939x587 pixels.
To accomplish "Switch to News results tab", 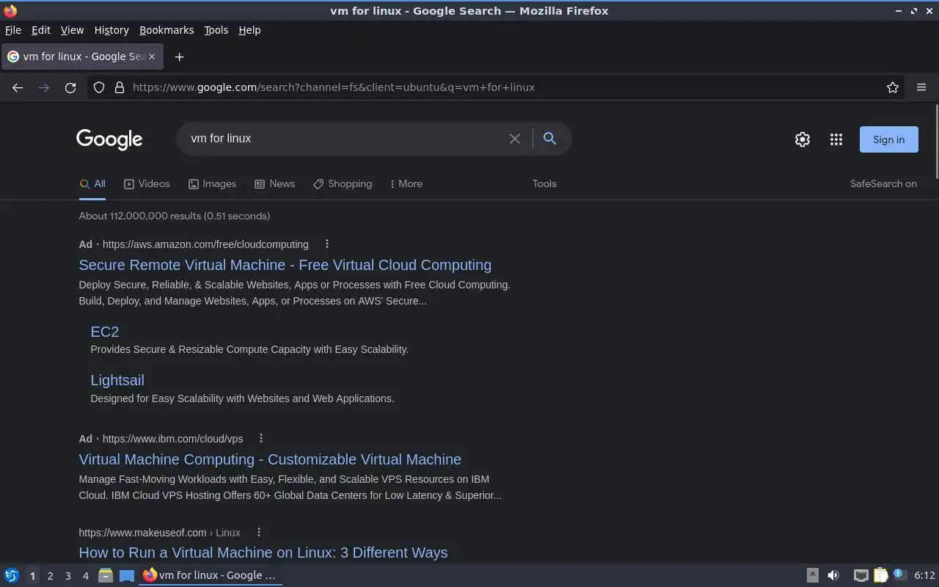I will click(274, 184).
